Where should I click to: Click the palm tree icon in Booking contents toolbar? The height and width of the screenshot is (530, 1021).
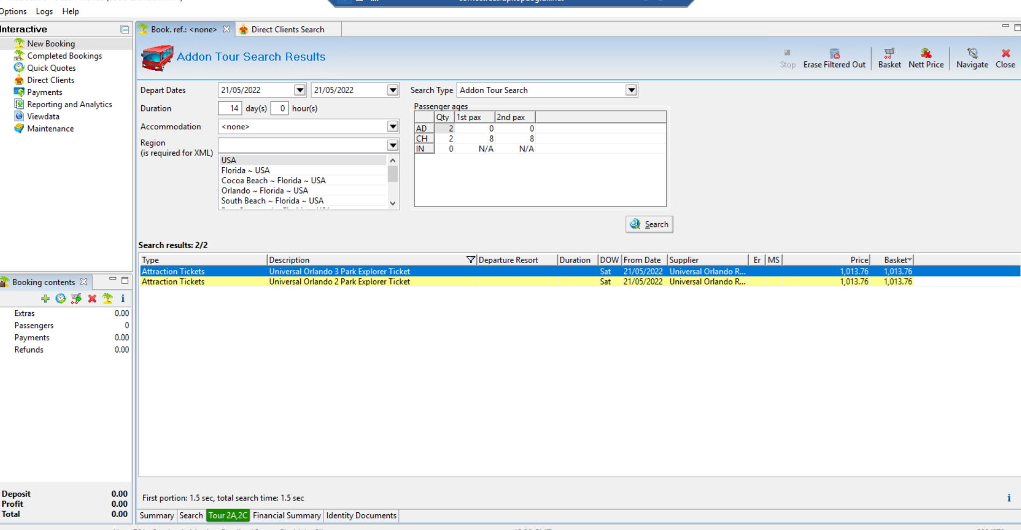pos(108,299)
